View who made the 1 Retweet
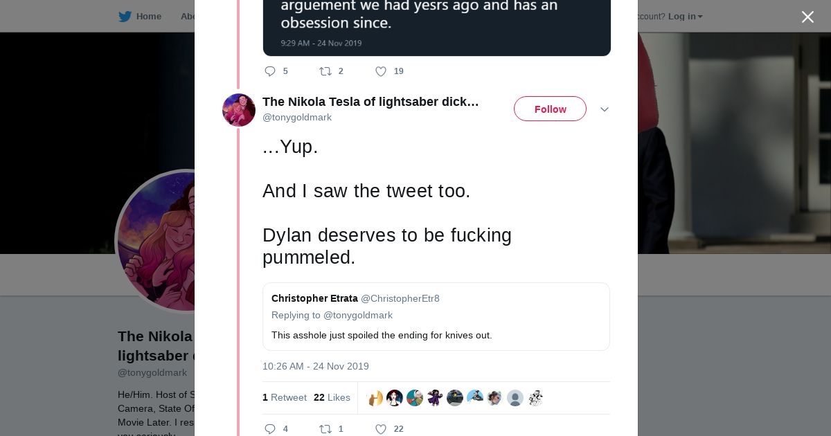 (285, 397)
